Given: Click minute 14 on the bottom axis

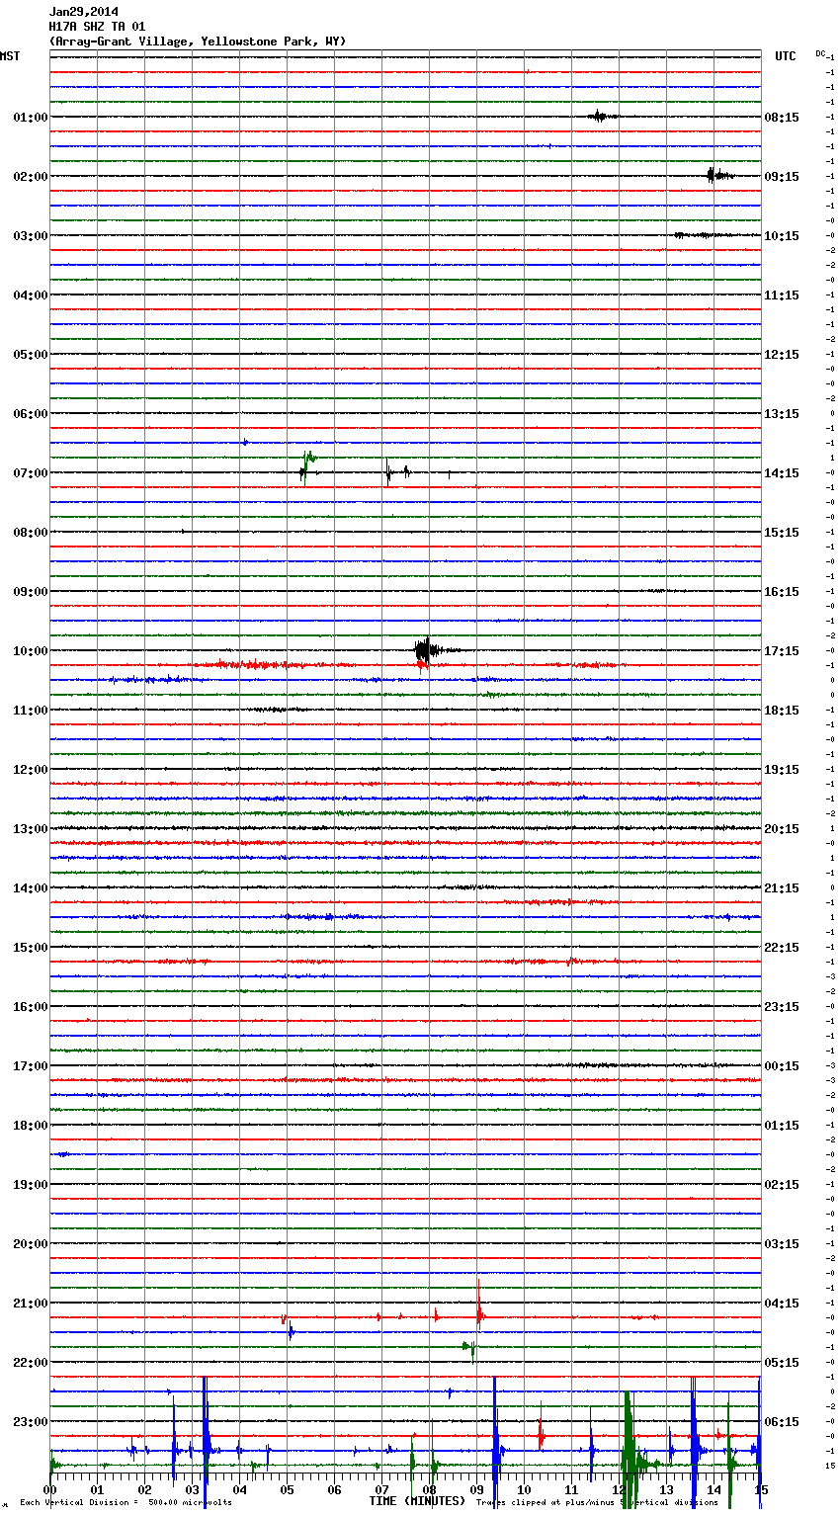Looking at the screenshot, I should tap(714, 1490).
